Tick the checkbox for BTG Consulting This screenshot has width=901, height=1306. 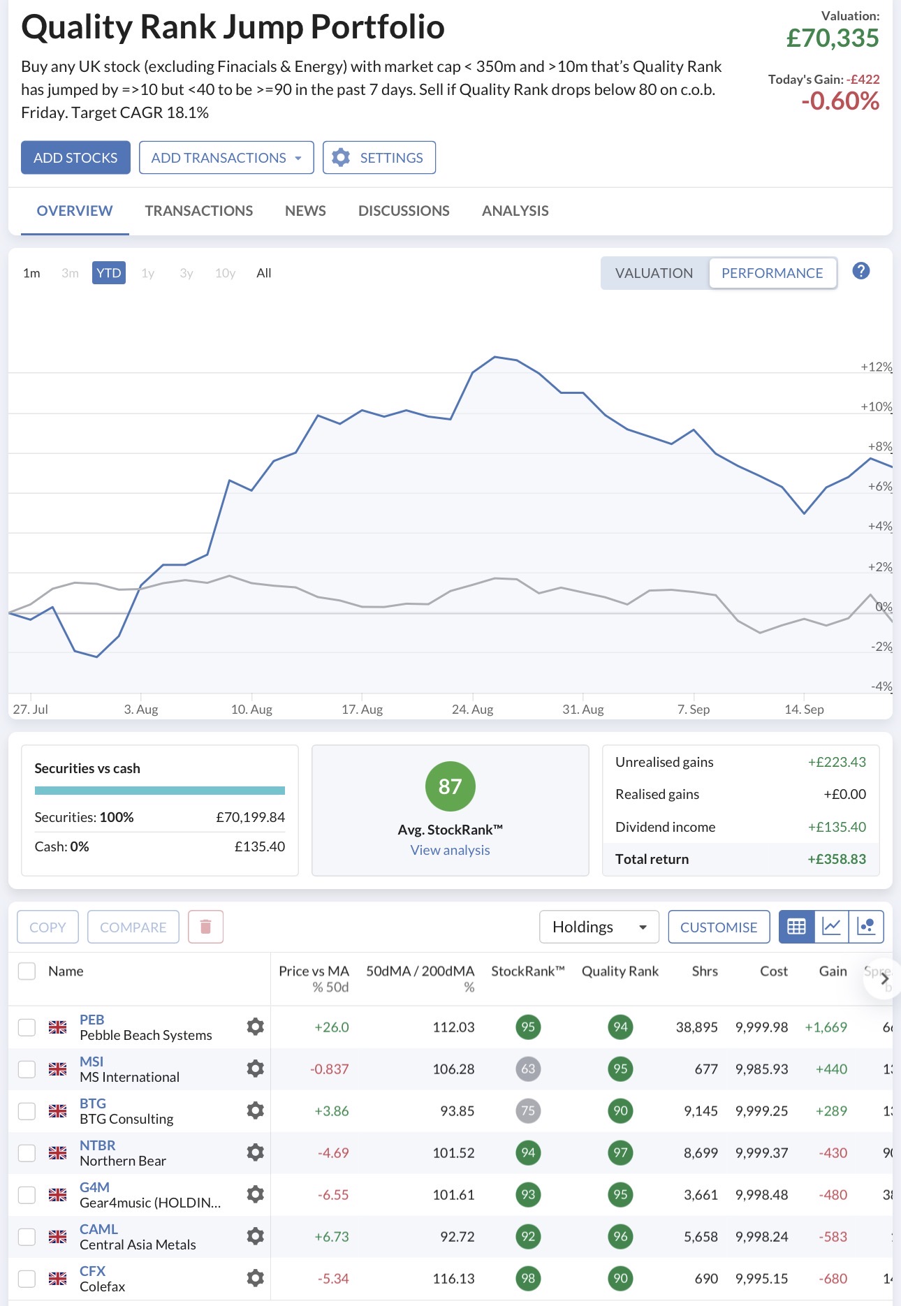click(27, 1110)
